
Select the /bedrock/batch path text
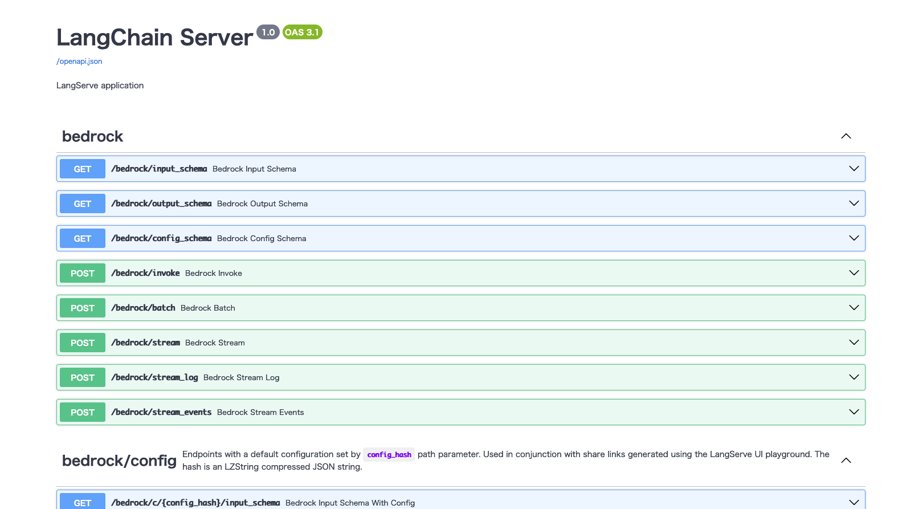(143, 308)
